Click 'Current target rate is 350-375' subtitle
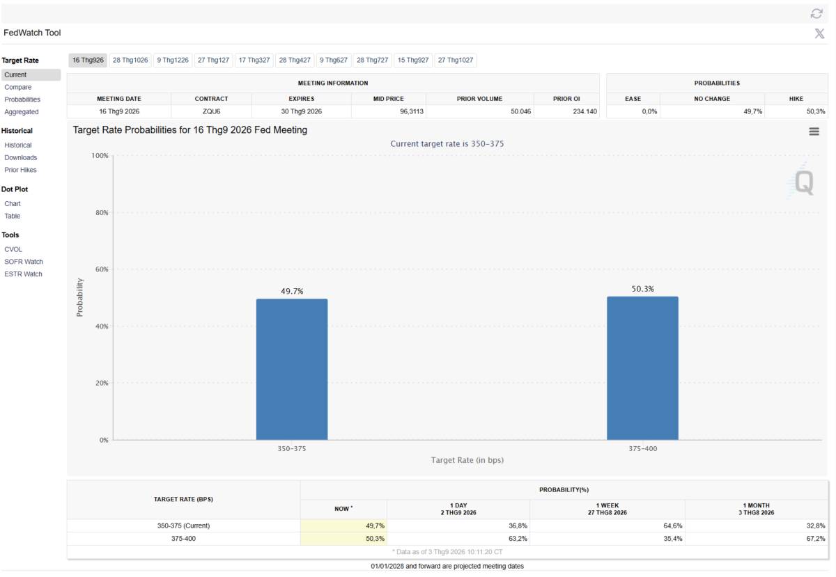This screenshot has width=836, height=577. [447, 143]
